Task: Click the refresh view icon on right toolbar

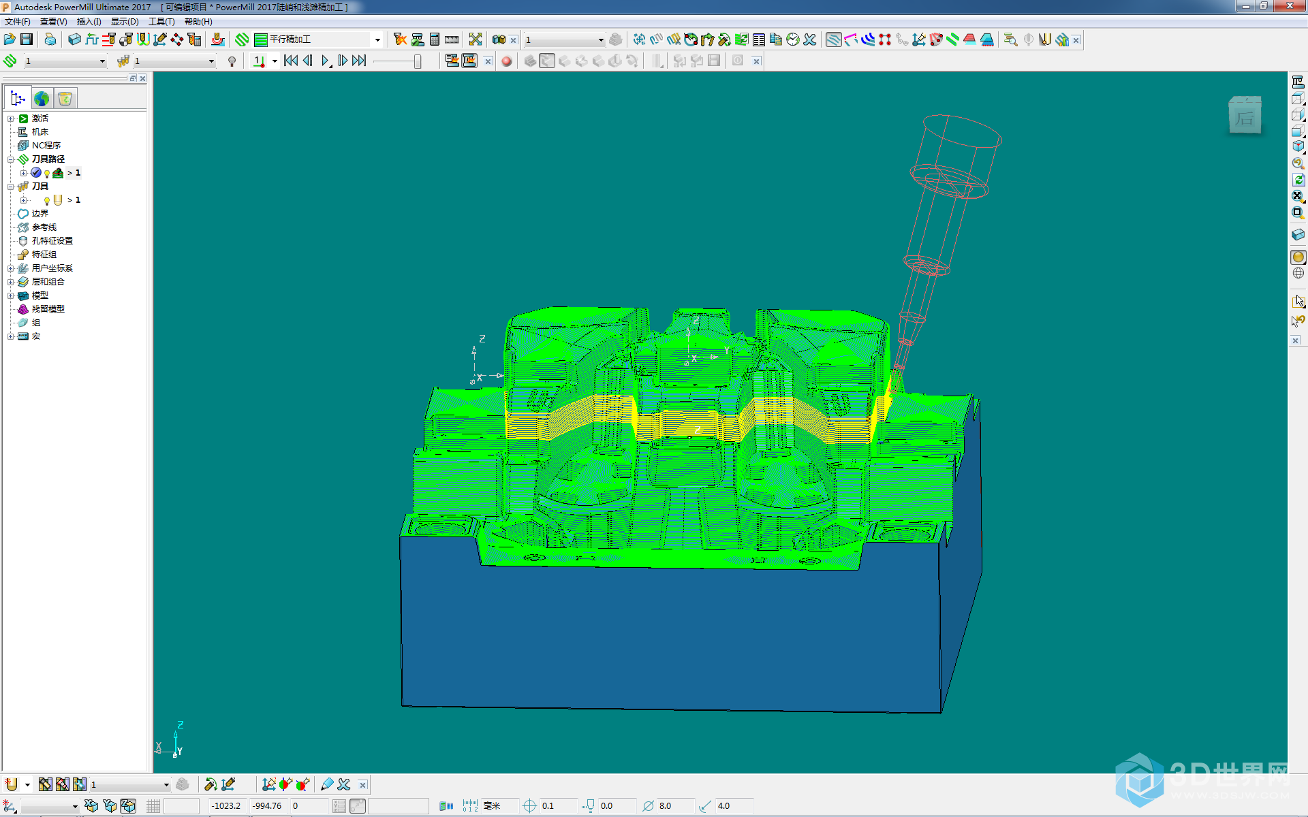Action: [x=1298, y=180]
